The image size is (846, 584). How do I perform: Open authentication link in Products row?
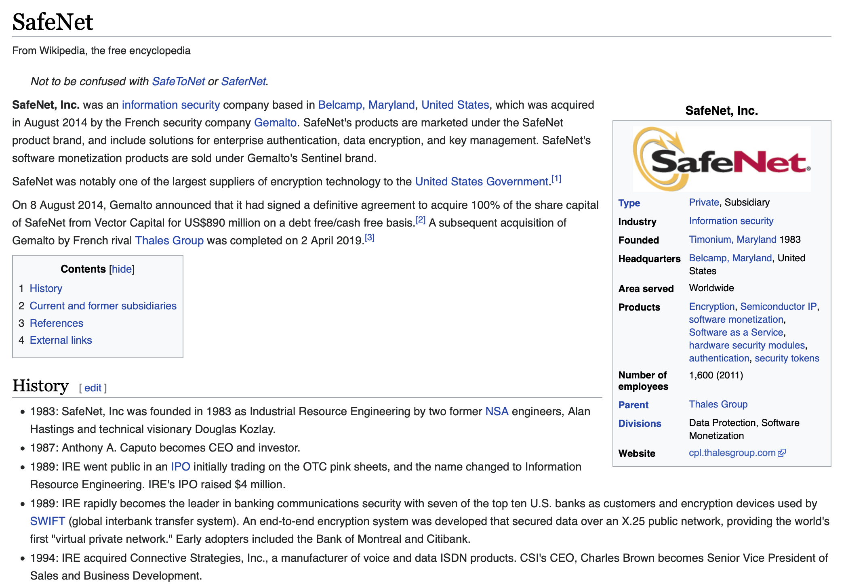pos(719,358)
